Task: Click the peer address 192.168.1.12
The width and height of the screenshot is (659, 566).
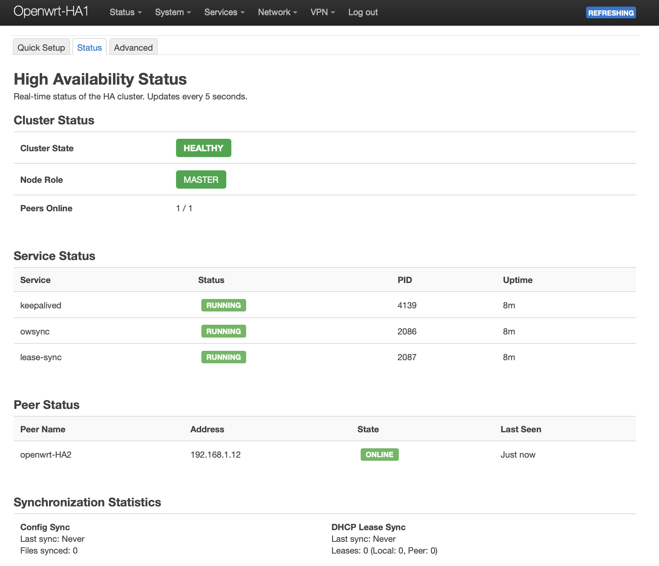Action: [x=215, y=455]
